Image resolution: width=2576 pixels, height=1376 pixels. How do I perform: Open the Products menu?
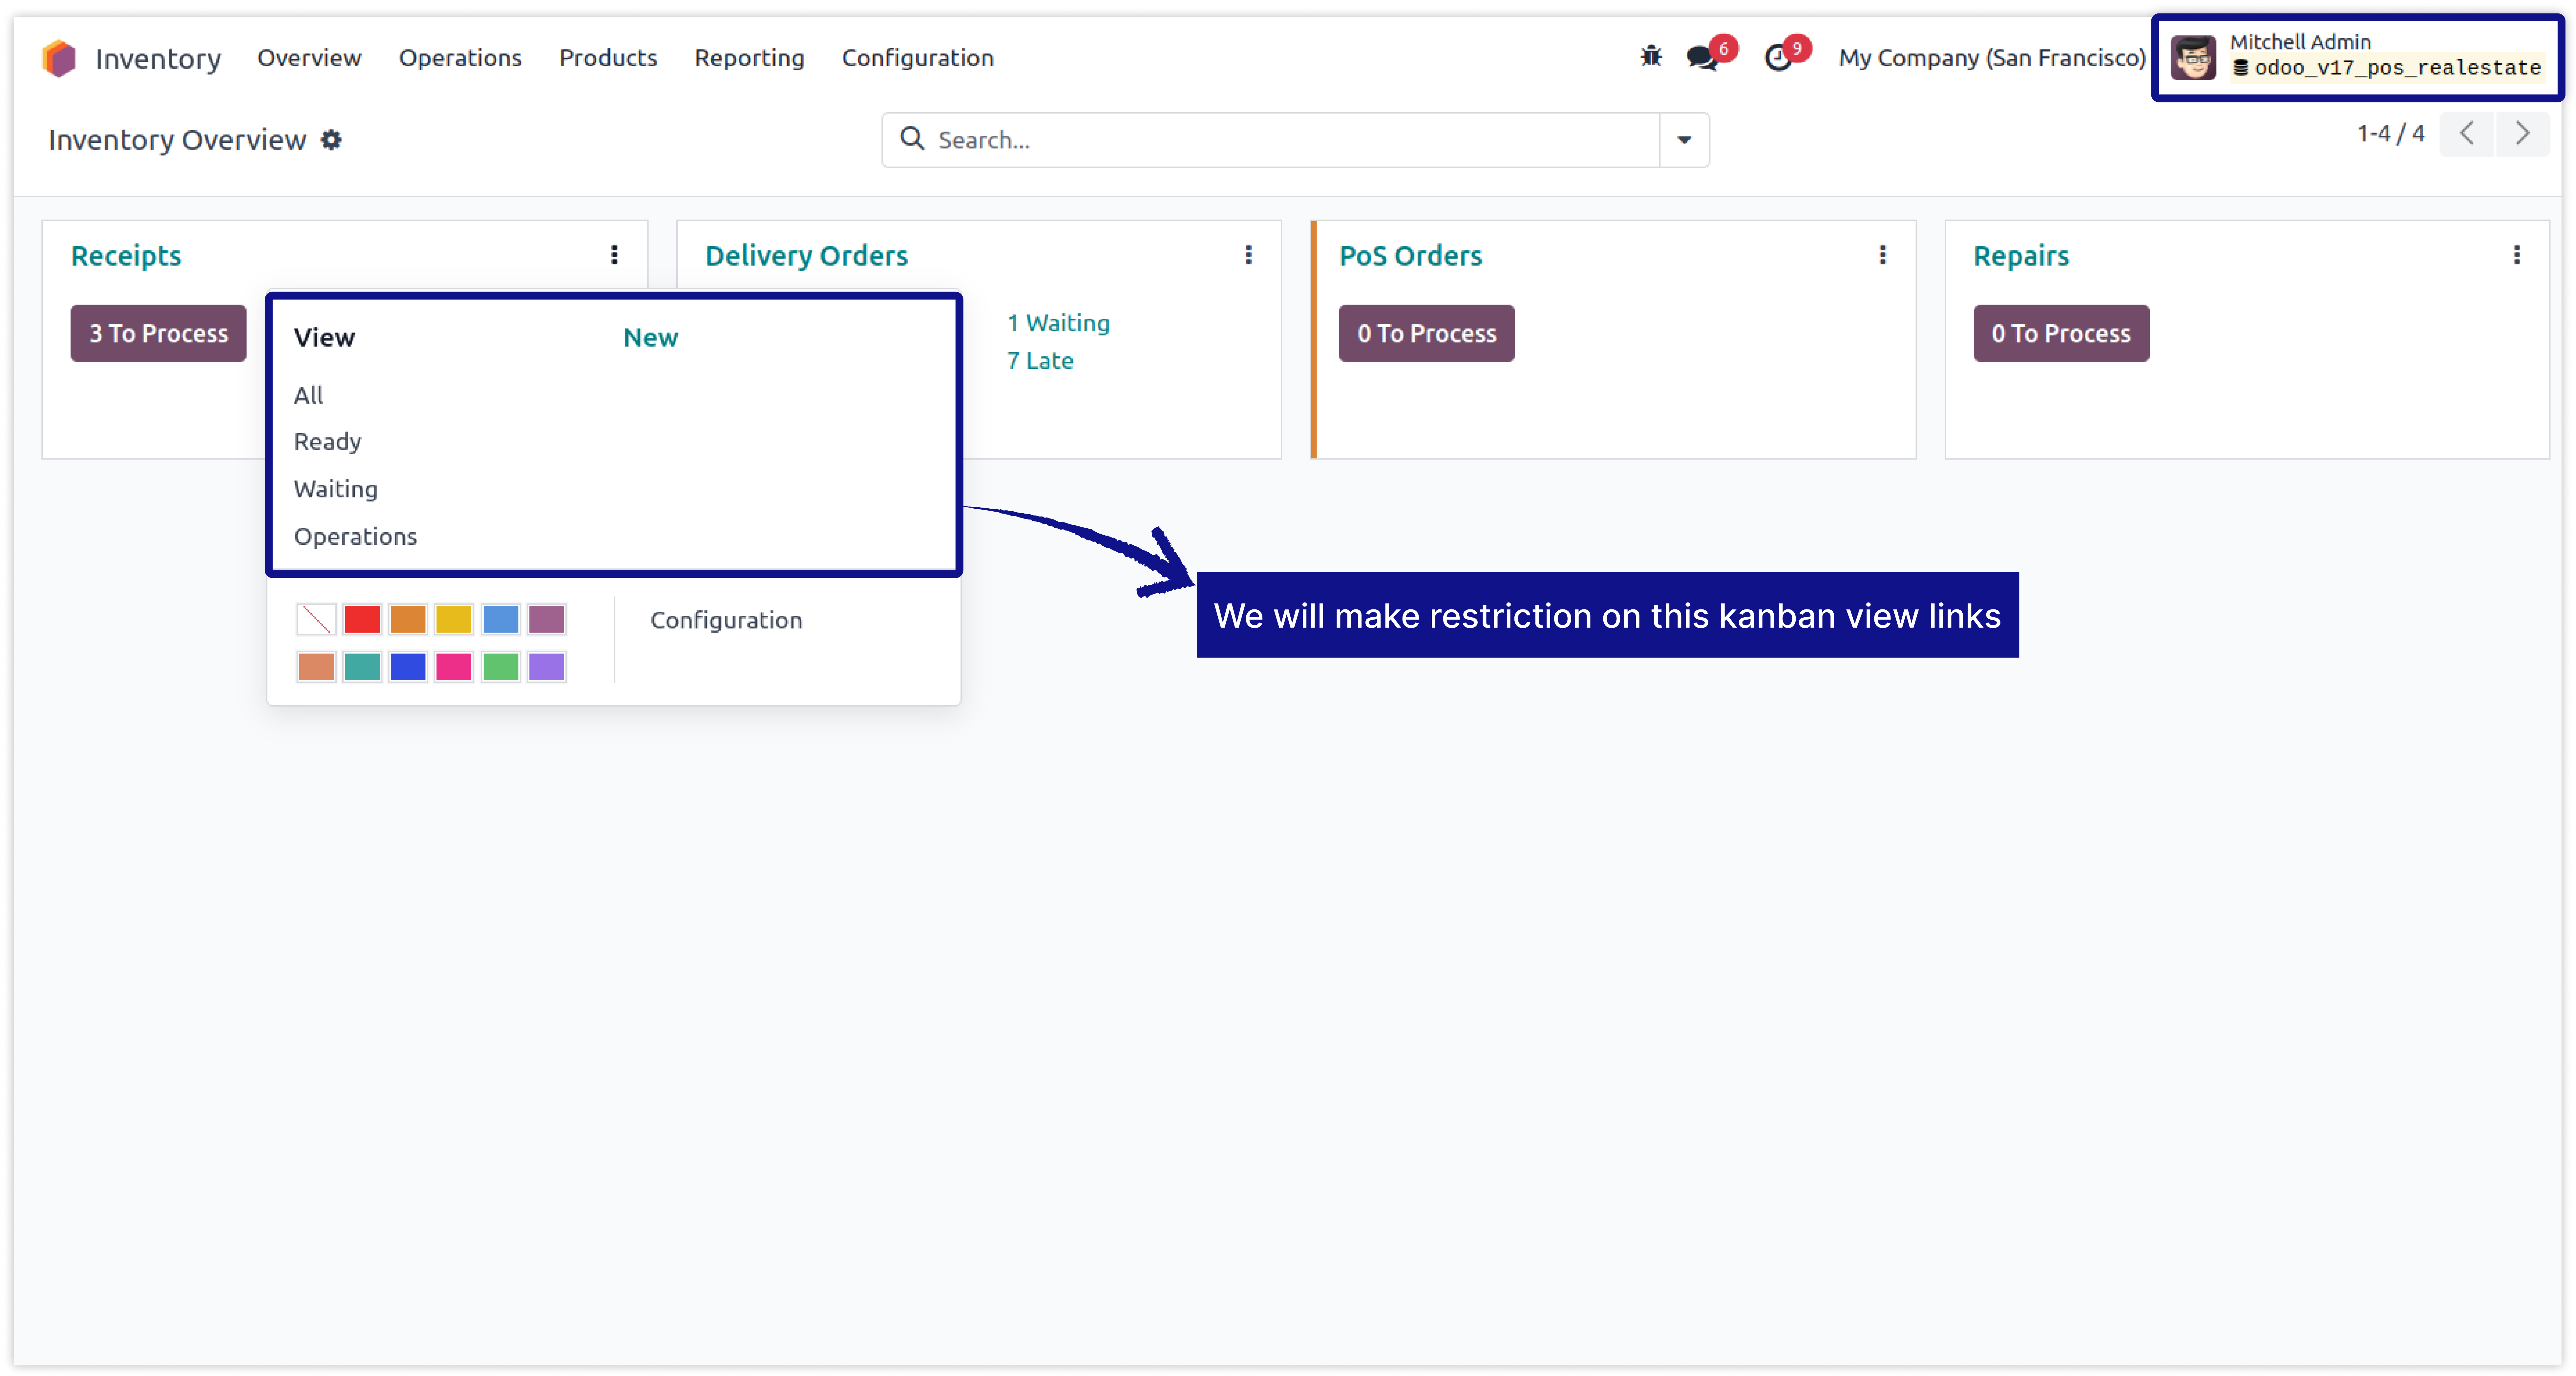[608, 58]
